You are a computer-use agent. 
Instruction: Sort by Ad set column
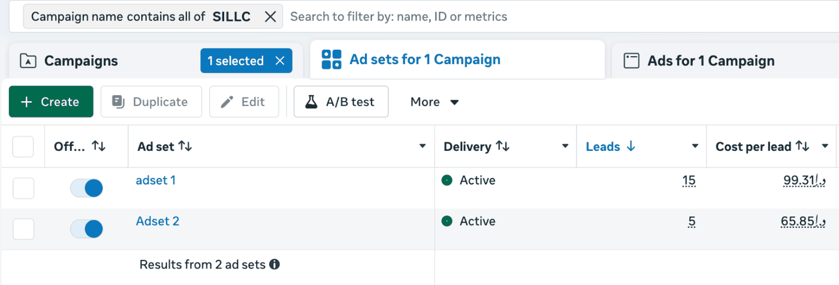(185, 147)
